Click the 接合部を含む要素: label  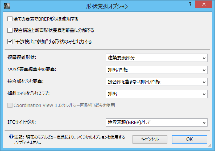25,81
